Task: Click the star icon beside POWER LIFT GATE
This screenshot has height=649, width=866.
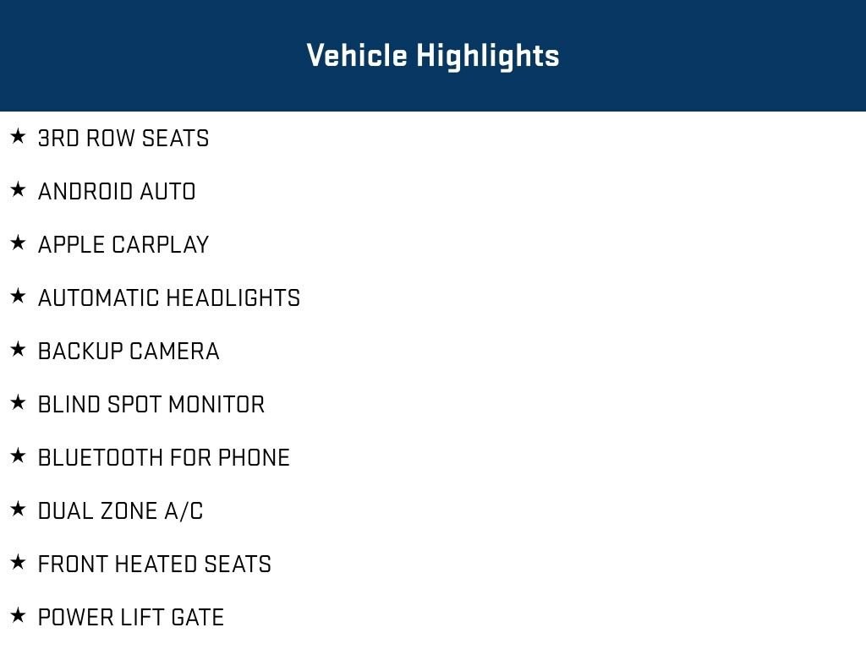Action: coord(18,616)
